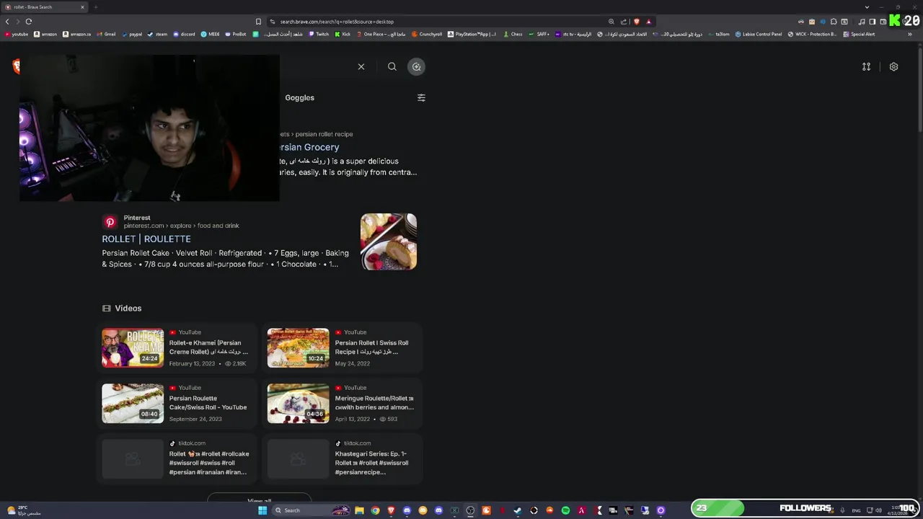Open the tab search dropdown arrow
This screenshot has height=519, width=923.
867,7
